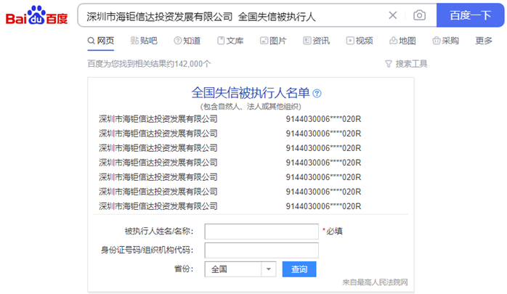Open the 省份 dropdown showing 全国
Image resolution: width=507 pixels, height=294 pixels.
[240, 269]
